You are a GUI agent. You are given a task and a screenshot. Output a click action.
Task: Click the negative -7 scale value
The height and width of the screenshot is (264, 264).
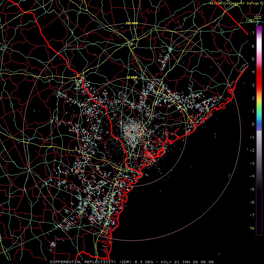pos(252,215)
